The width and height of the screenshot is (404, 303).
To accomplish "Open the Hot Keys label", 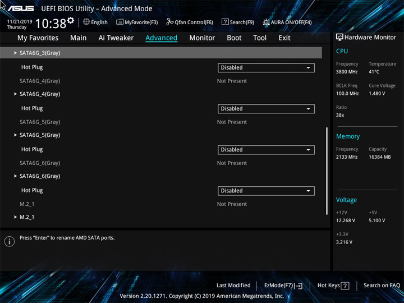I will point(328,285).
